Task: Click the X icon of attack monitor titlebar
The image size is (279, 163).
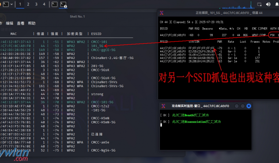Action: point(163,106)
